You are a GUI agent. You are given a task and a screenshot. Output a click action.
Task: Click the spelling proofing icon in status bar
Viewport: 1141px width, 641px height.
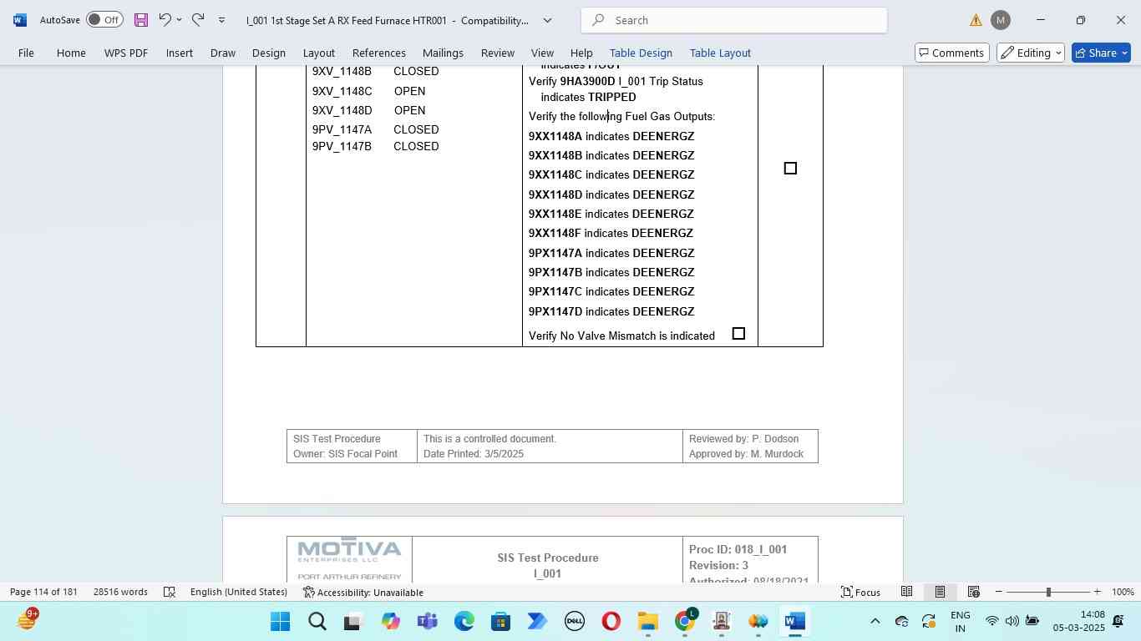(170, 592)
